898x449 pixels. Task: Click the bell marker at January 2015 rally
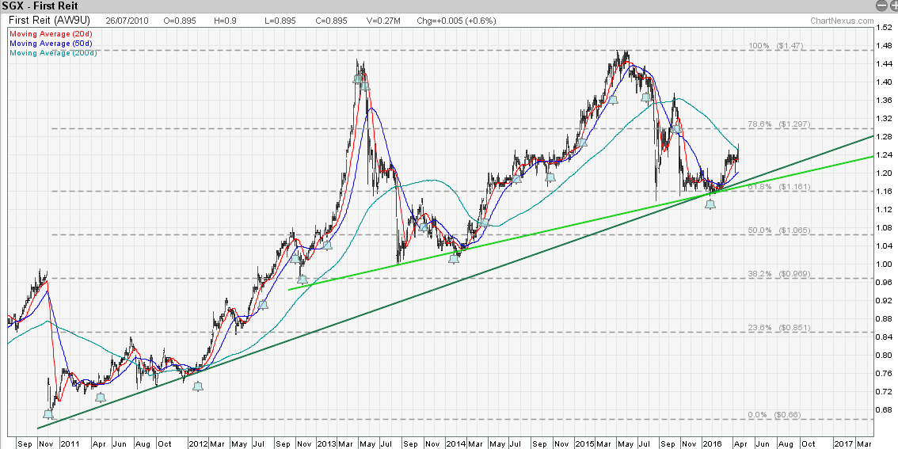tap(583, 143)
